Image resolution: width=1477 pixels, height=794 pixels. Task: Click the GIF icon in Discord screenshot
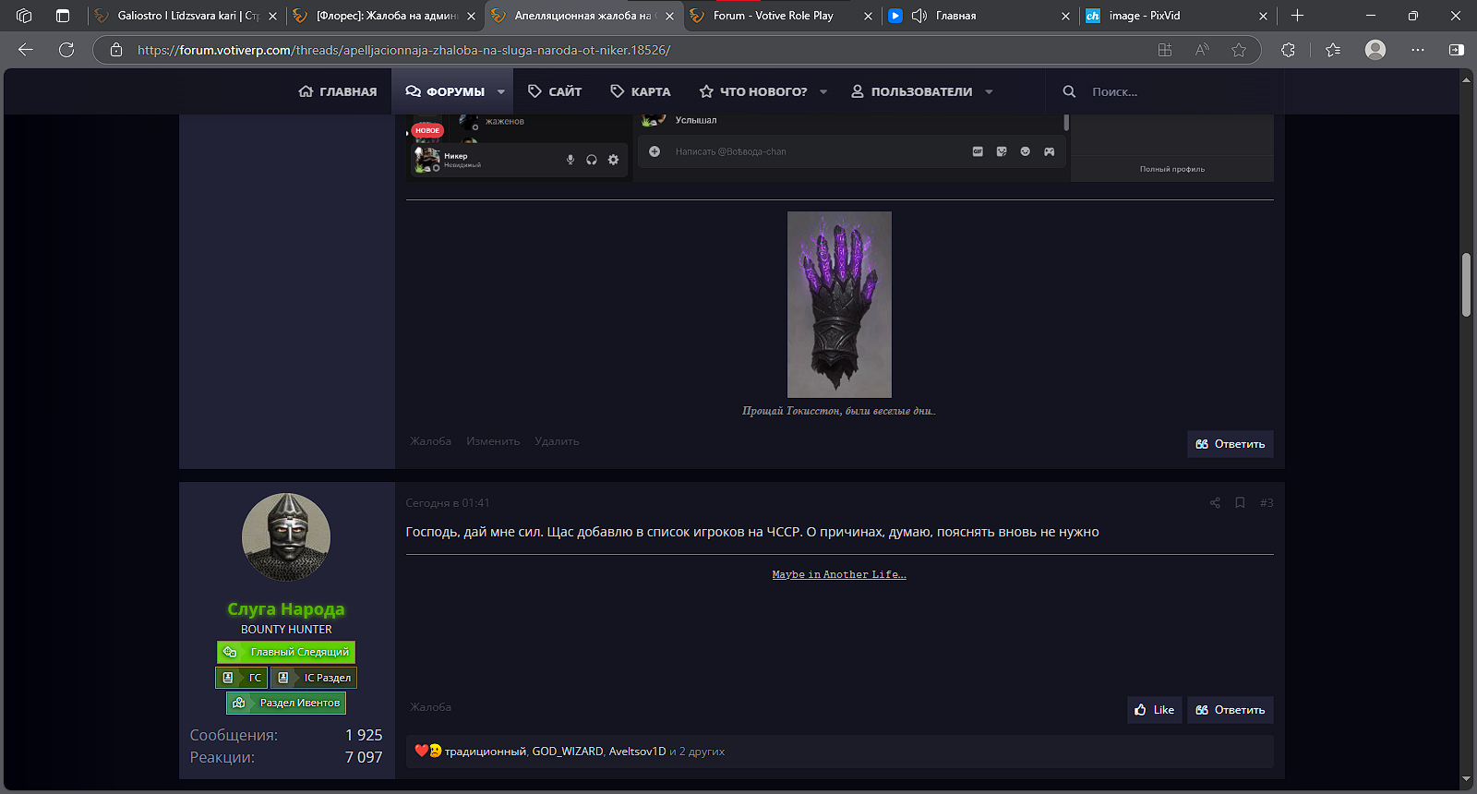coord(978,151)
